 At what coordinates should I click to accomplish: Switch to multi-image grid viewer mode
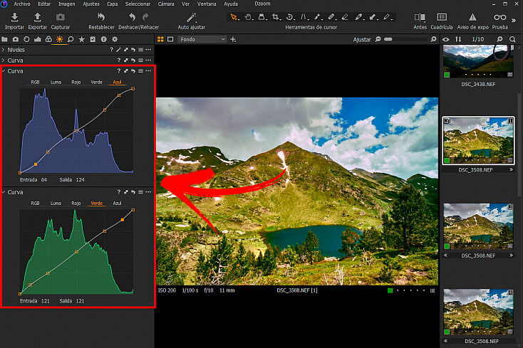click(160, 39)
